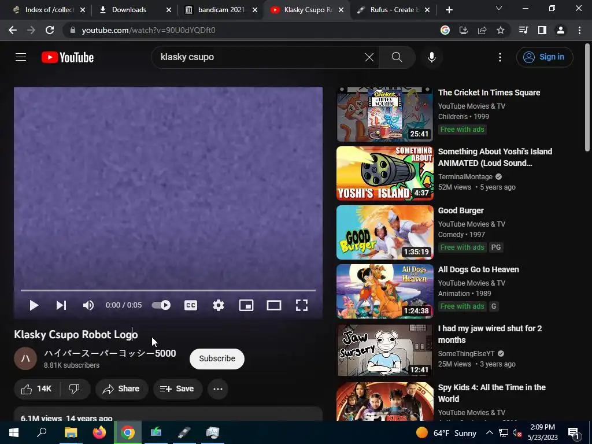Image resolution: width=592 pixels, height=444 pixels.
Task: Open All Dogs Go to Heaven title
Action: coord(478,269)
